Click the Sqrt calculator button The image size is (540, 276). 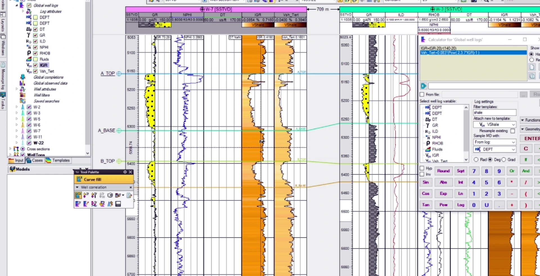click(x=461, y=171)
